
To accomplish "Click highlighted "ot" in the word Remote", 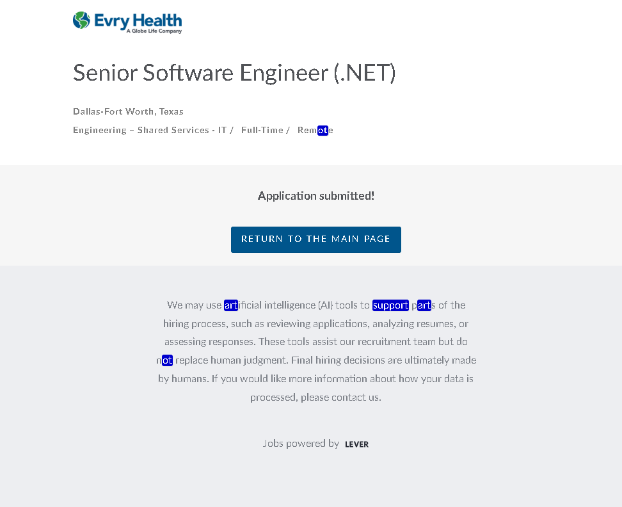I will coord(323,131).
